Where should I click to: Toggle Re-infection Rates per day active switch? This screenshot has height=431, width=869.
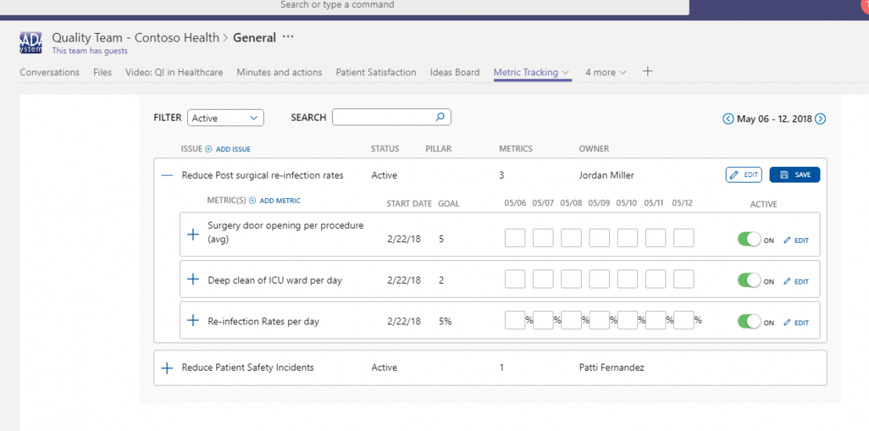[749, 322]
